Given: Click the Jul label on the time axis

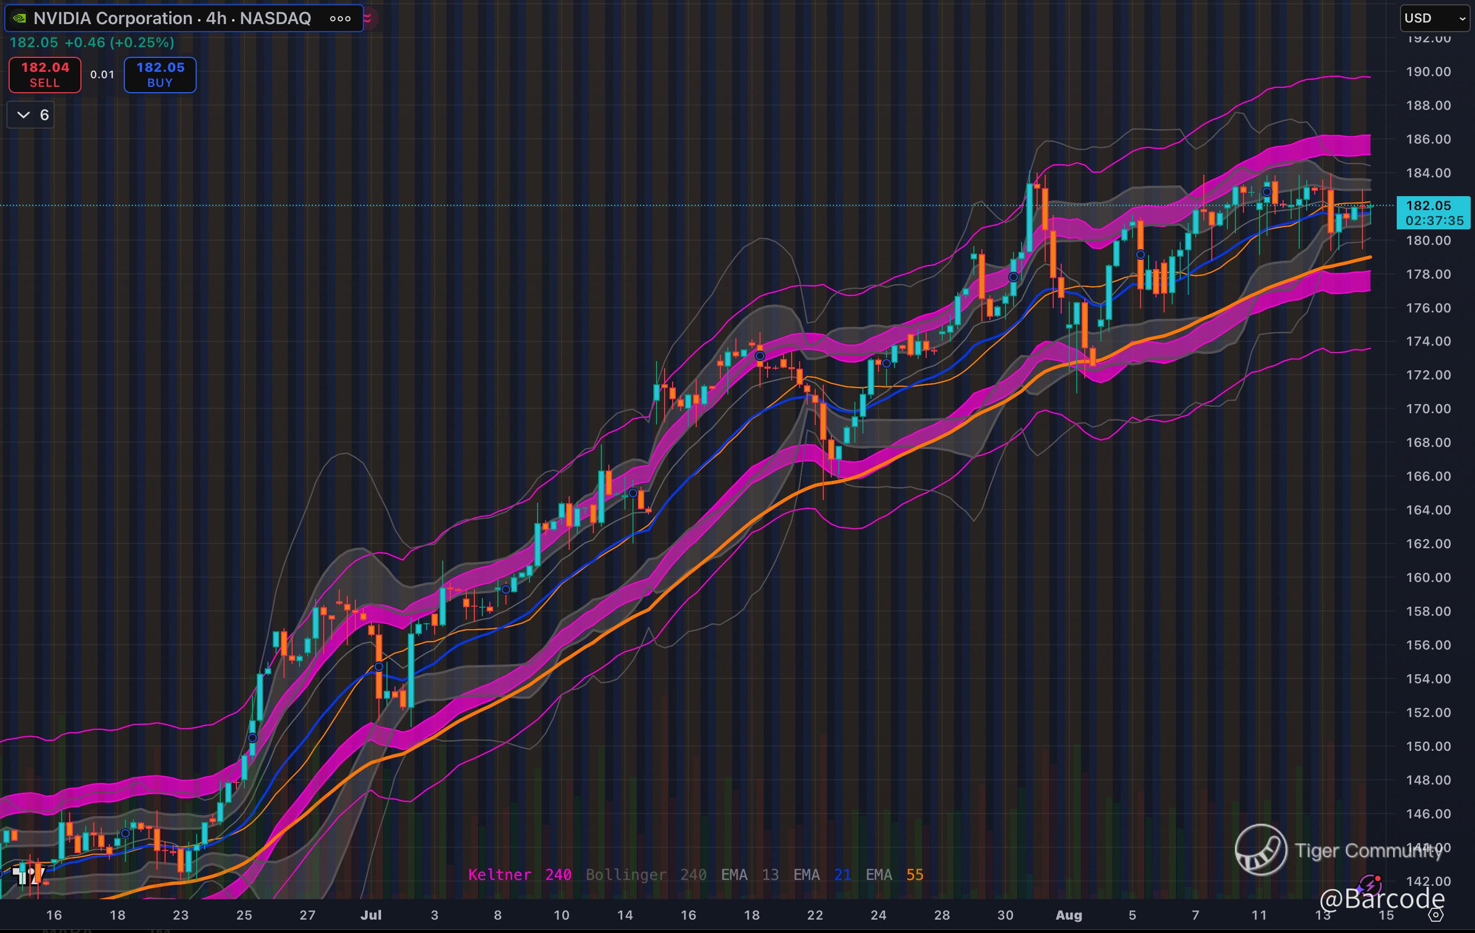Looking at the screenshot, I should [x=370, y=915].
